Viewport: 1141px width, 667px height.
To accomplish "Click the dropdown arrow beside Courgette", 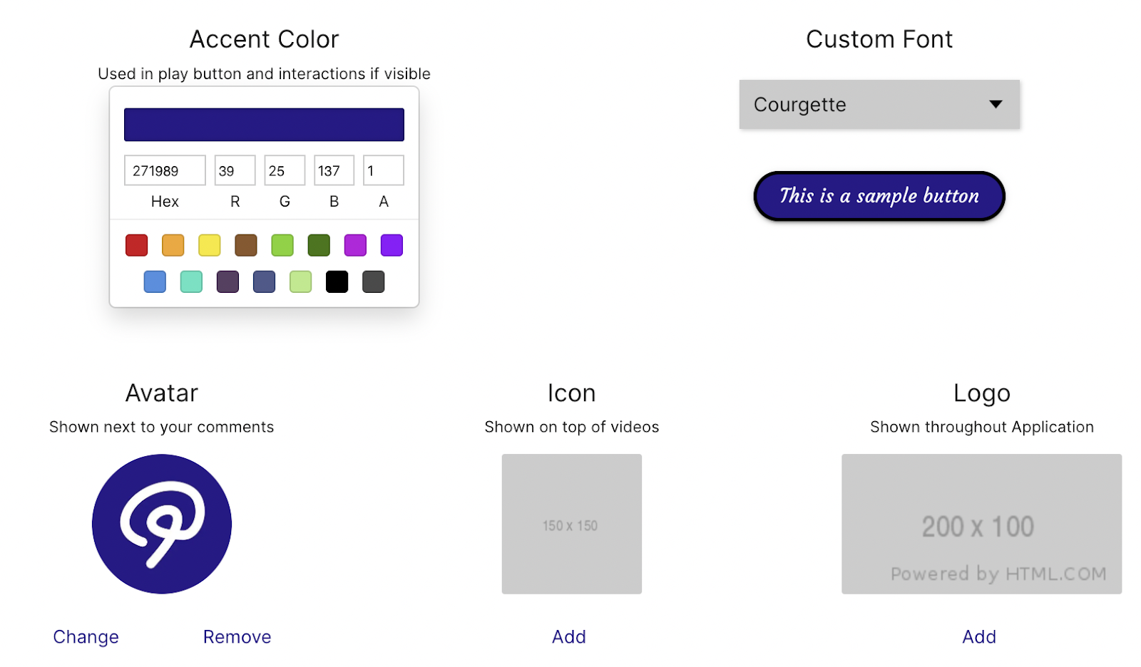I will [x=996, y=105].
